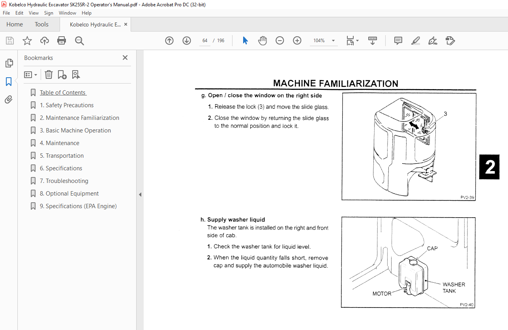This screenshot has height=330, width=508.
Task: Jump to Table of Contents bookmark
Action: [63, 93]
